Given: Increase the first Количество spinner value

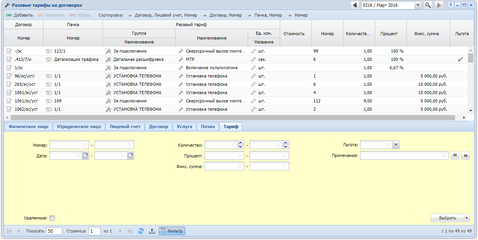Looking at the screenshot, I should [x=241, y=143].
